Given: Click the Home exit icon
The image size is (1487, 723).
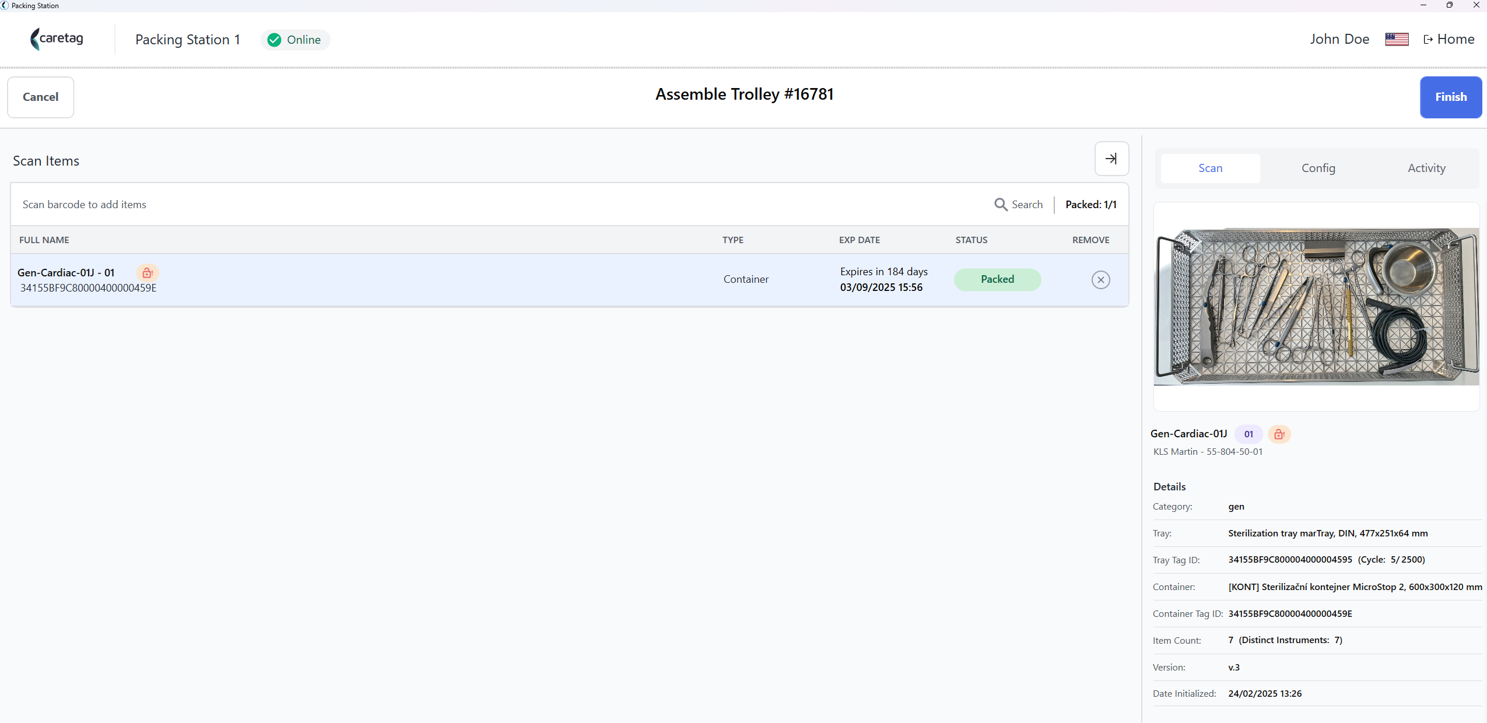Looking at the screenshot, I should [x=1428, y=40].
